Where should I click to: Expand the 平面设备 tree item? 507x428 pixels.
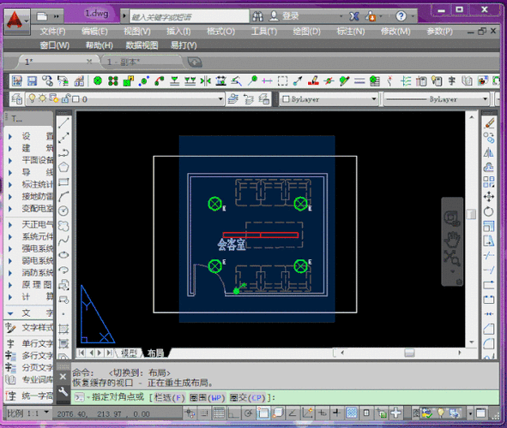pos(10,160)
